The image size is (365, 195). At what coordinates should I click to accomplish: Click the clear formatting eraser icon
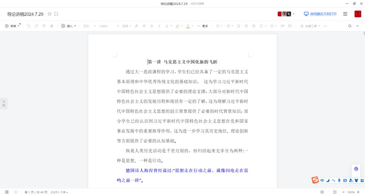pos(51,26)
